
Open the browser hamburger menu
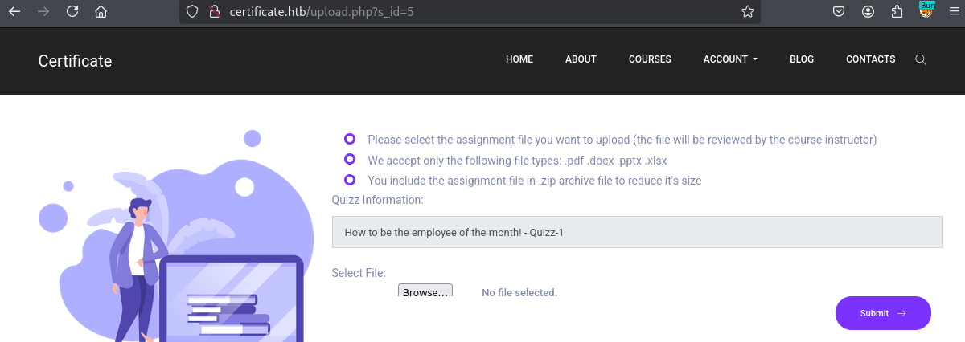pos(955,12)
